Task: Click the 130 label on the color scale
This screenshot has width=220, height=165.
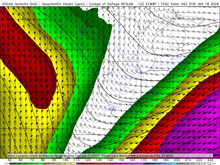Action: (99, 160)
